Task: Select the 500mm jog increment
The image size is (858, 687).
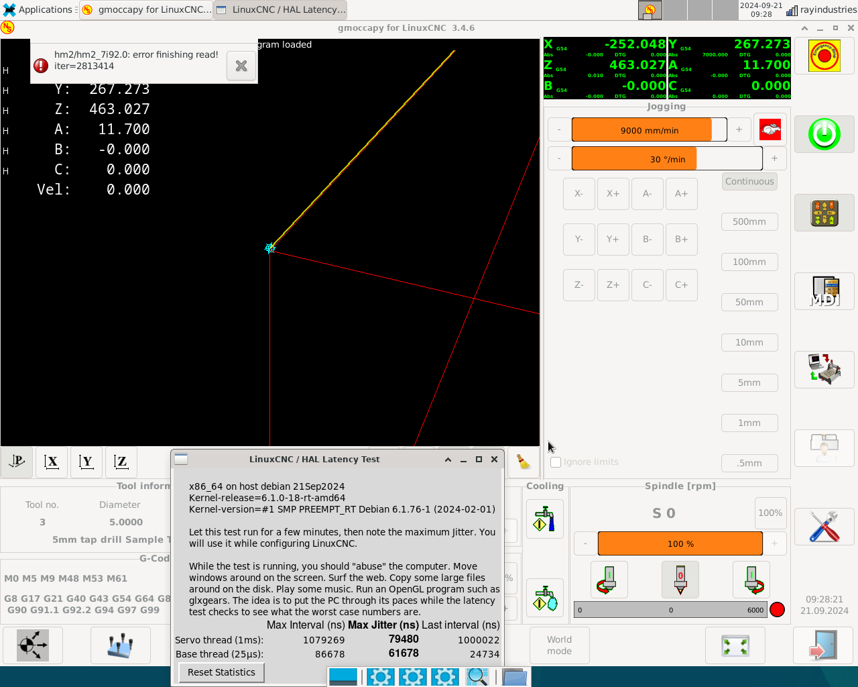Action: point(749,221)
